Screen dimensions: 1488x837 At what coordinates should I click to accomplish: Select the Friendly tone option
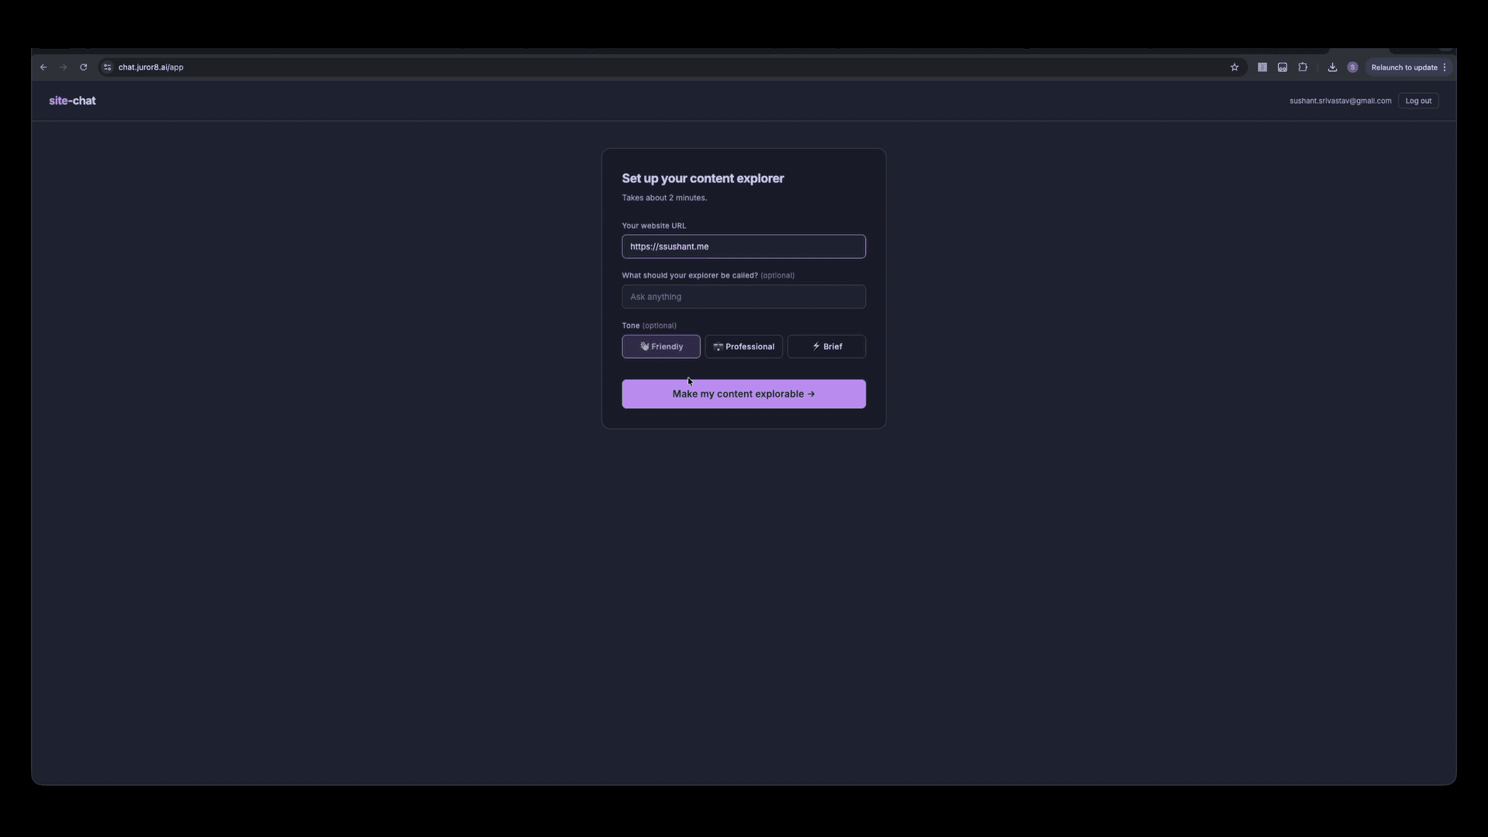point(660,346)
